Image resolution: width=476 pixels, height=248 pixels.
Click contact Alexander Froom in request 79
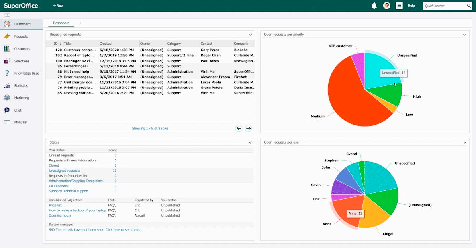tap(215, 77)
